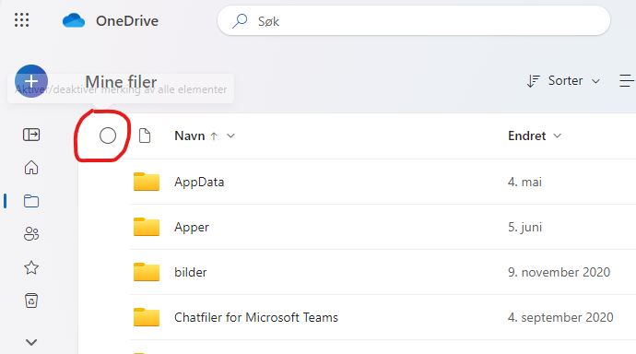Image resolution: width=636 pixels, height=354 pixels.
Task: Open the view options list icon
Action: click(x=627, y=81)
